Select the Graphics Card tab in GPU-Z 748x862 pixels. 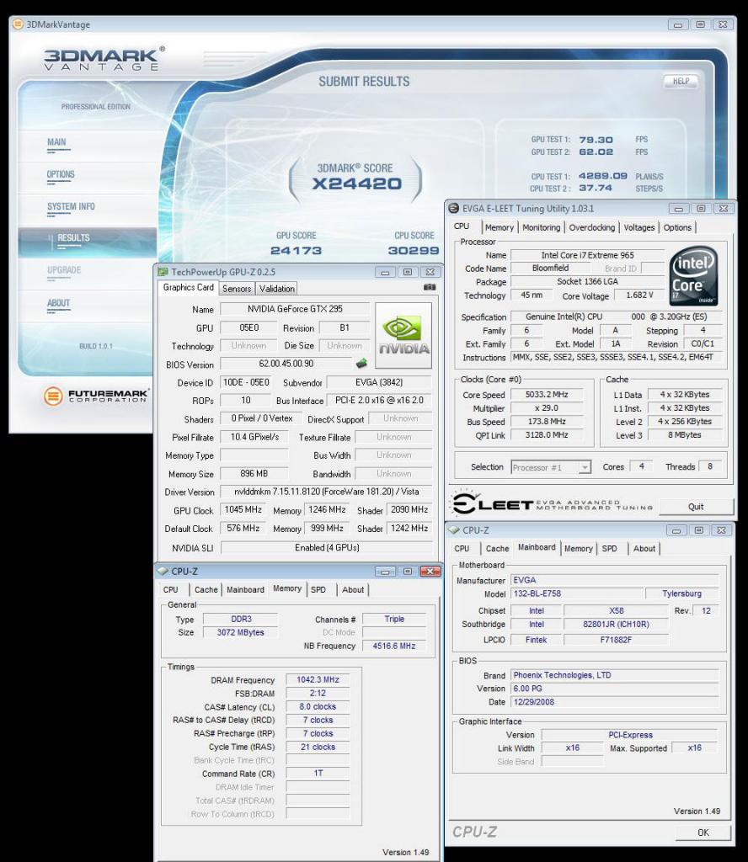click(x=188, y=288)
